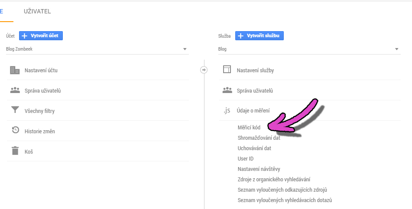The height and width of the screenshot is (209, 412).
Task: Select User ID submenu item
Action: point(245,158)
